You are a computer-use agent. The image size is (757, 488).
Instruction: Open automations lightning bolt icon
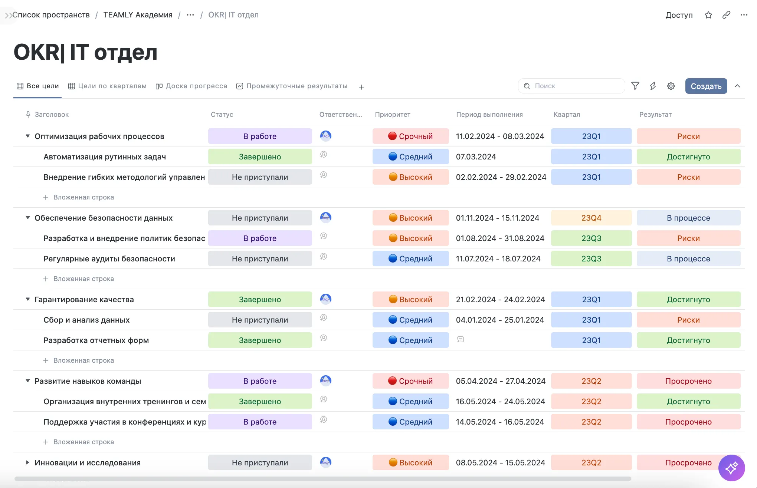tap(653, 86)
